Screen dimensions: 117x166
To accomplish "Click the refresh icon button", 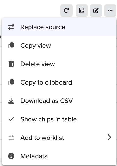I will [66, 11].
